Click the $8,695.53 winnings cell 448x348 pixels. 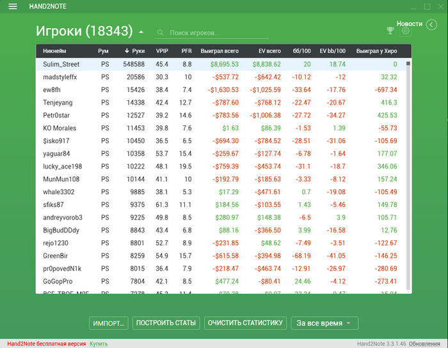click(225, 64)
